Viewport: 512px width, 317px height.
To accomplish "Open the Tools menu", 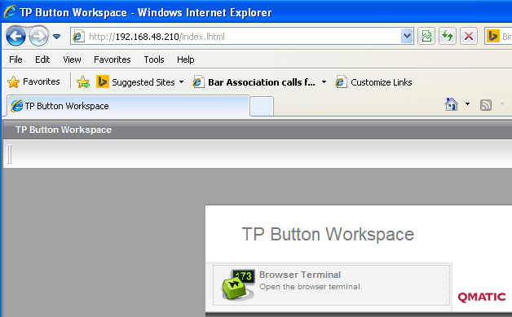I will pos(154,59).
